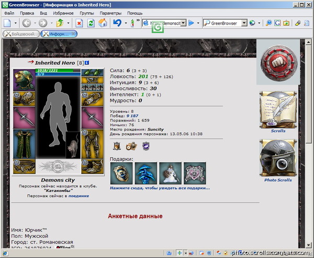This screenshot has height=258, width=314.
Task: Click the magnifier search icon in toolbar
Action: click(x=269, y=23)
